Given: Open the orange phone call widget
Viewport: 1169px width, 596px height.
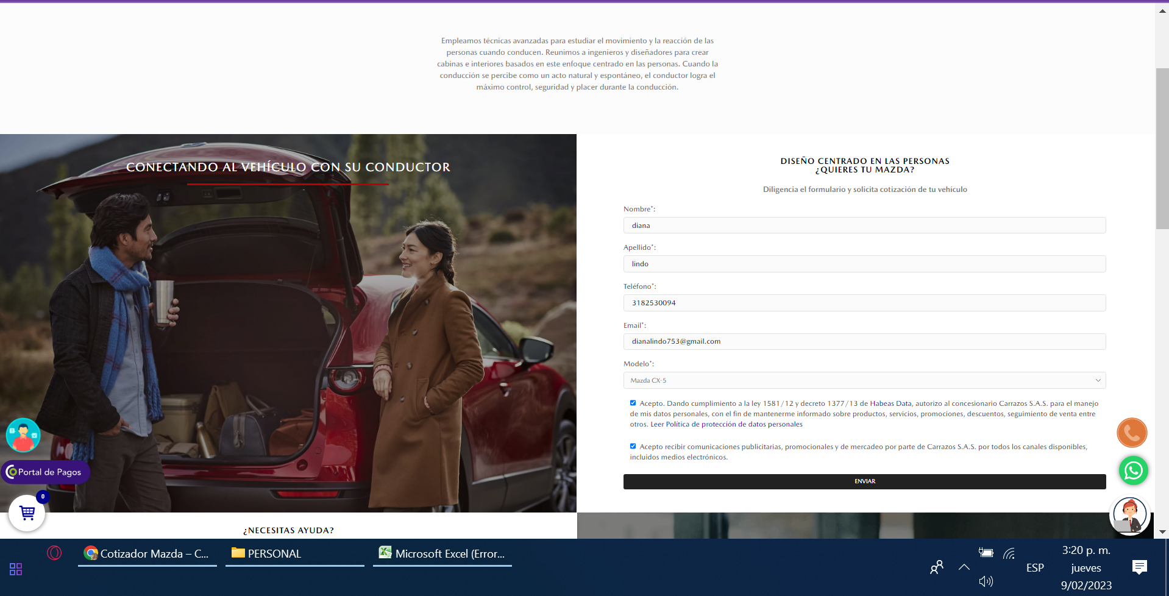Looking at the screenshot, I should (x=1132, y=433).
